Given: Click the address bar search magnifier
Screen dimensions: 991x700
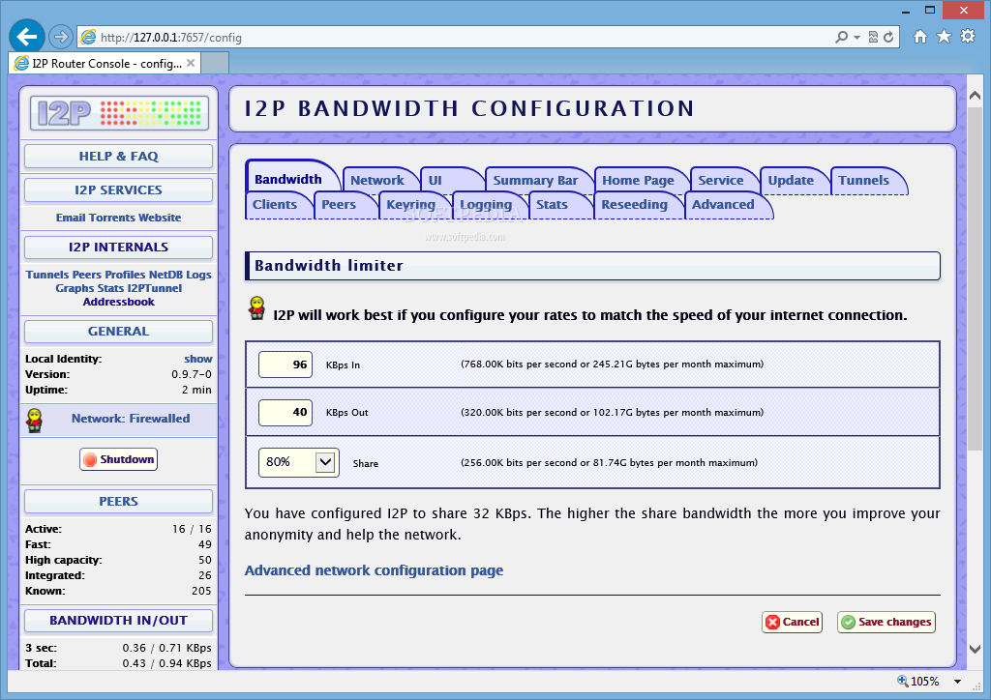Looking at the screenshot, I should tap(841, 38).
